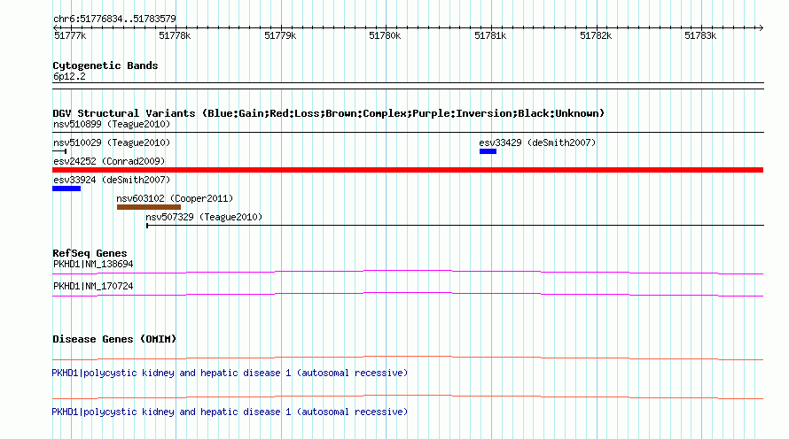Screen dimensions: 789x439
Task: Open the first PKHD1 polycystic kidney disease link
Action: (230, 374)
